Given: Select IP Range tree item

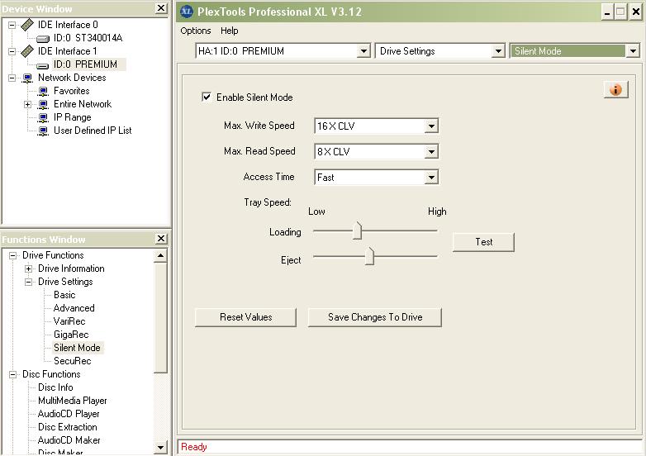Looking at the screenshot, I should click(73, 117).
